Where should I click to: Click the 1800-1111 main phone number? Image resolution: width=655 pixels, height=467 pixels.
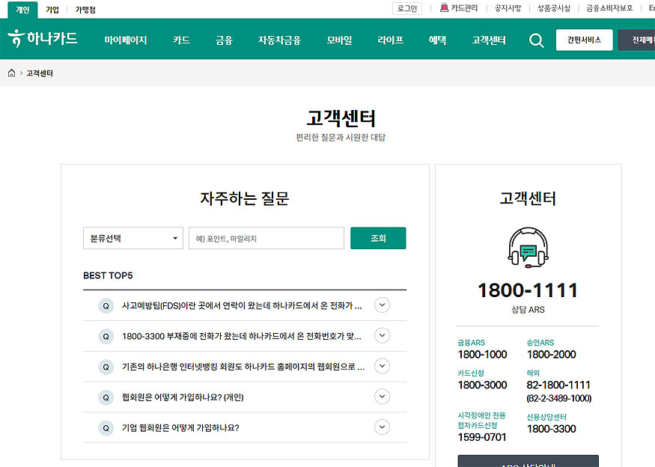click(x=528, y=290)
